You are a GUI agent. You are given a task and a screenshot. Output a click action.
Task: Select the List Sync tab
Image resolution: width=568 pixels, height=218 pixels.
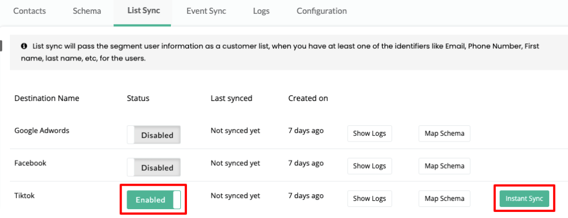coord(144,10)
